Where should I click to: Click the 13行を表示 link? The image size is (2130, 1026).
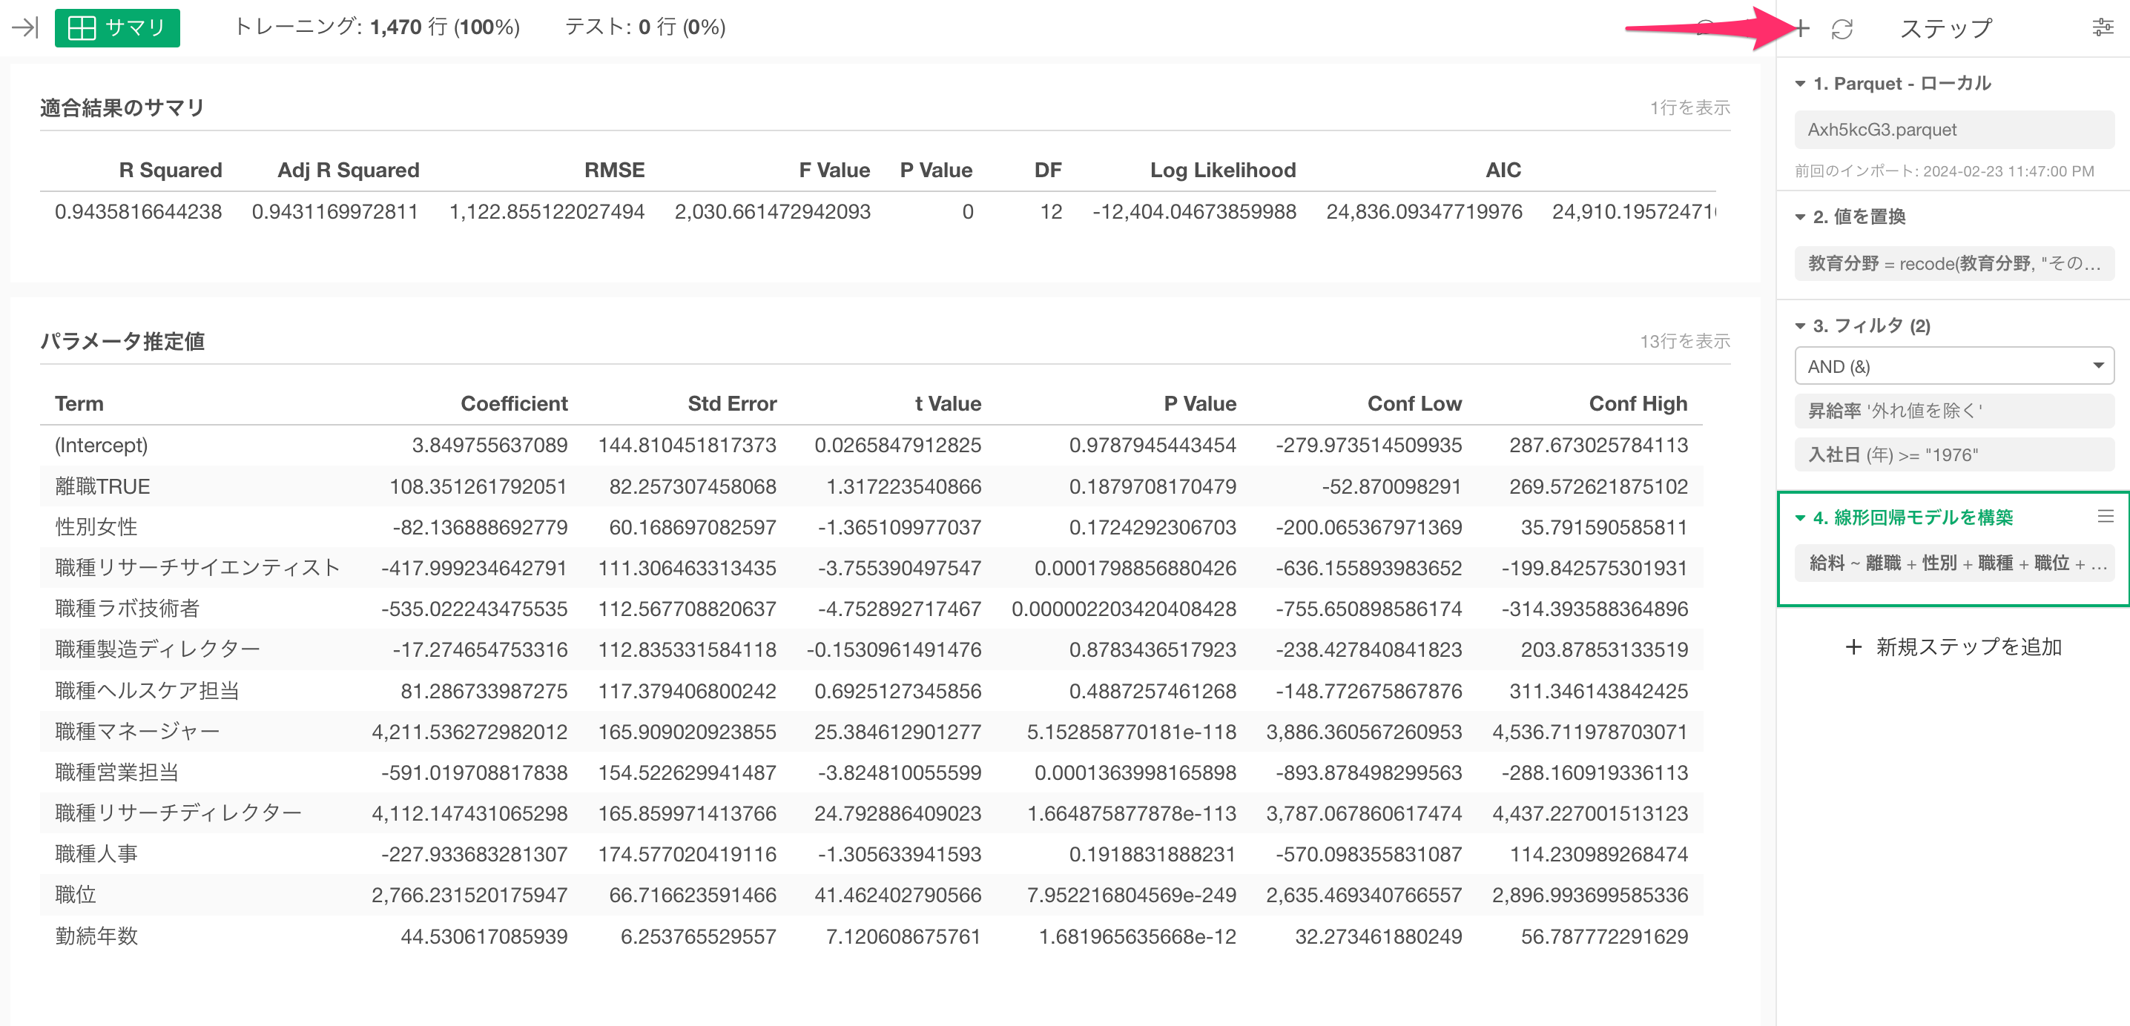(x=1684, y=340)
